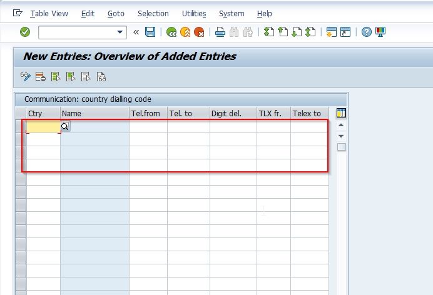433x295 pixels.
Task: Select the first table row selector
Action: pyautogui.click(x=21, y=126)
